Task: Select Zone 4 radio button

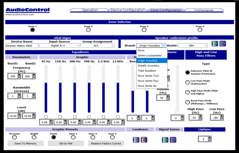Action: [200, 30]
